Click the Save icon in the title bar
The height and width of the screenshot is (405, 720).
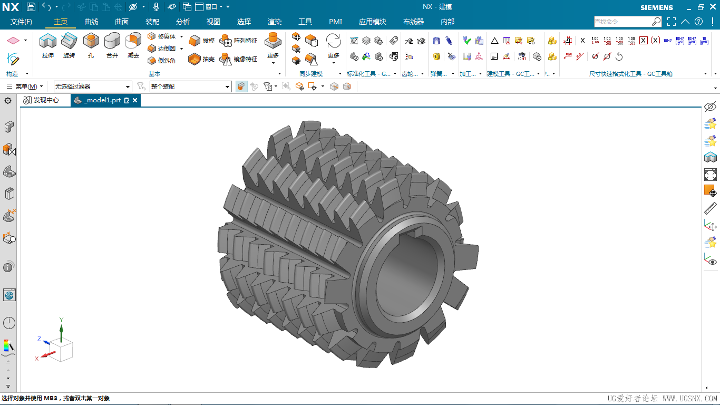(x=31, y=7)
